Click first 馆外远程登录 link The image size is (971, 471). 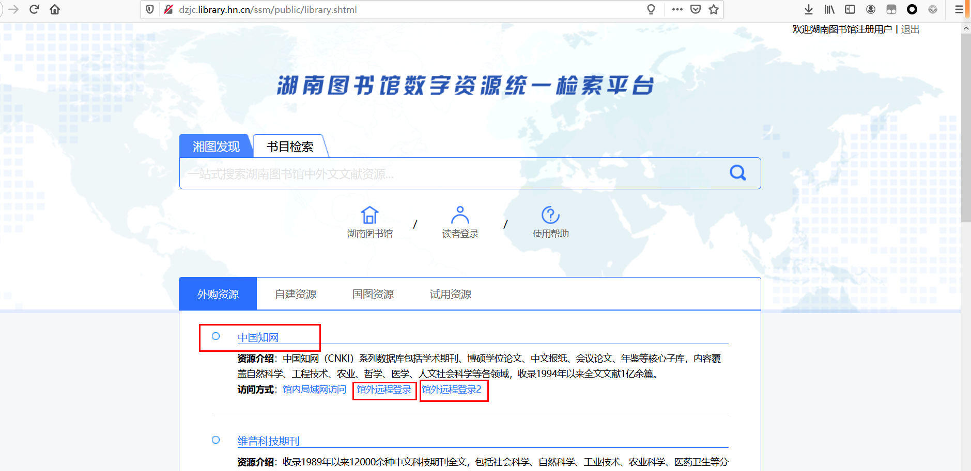(384, 389)
